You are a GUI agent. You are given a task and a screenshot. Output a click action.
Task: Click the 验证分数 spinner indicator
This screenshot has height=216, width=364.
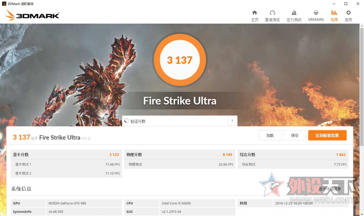coord(127,121)
